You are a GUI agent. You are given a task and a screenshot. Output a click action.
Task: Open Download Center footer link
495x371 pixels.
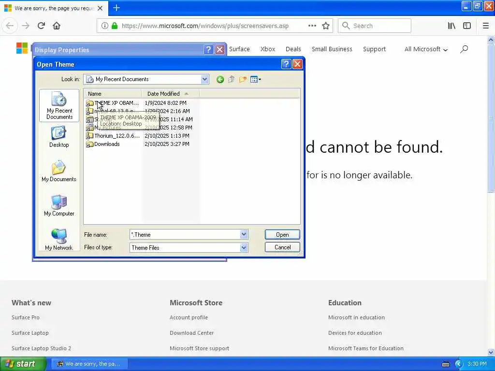pos(191,333)
